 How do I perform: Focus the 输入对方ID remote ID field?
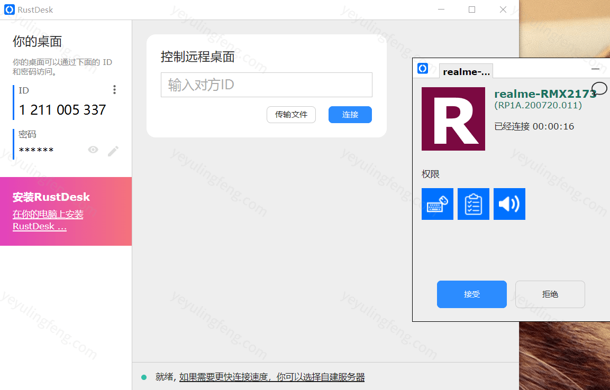tap(267, 85)
